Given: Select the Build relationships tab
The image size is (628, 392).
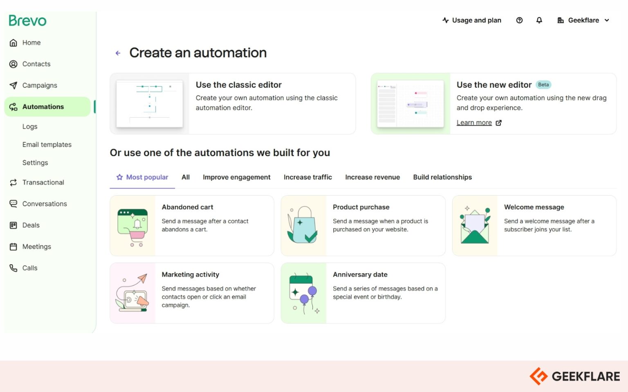Looking at the screenshot, I should (442, 177).
